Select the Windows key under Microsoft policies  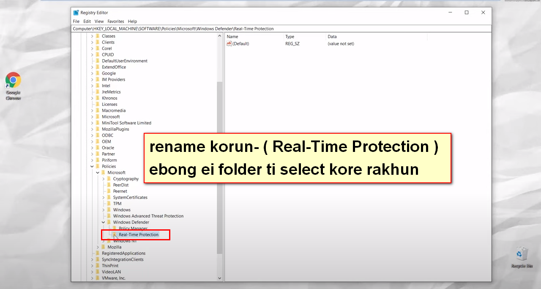tap(122, 210)
